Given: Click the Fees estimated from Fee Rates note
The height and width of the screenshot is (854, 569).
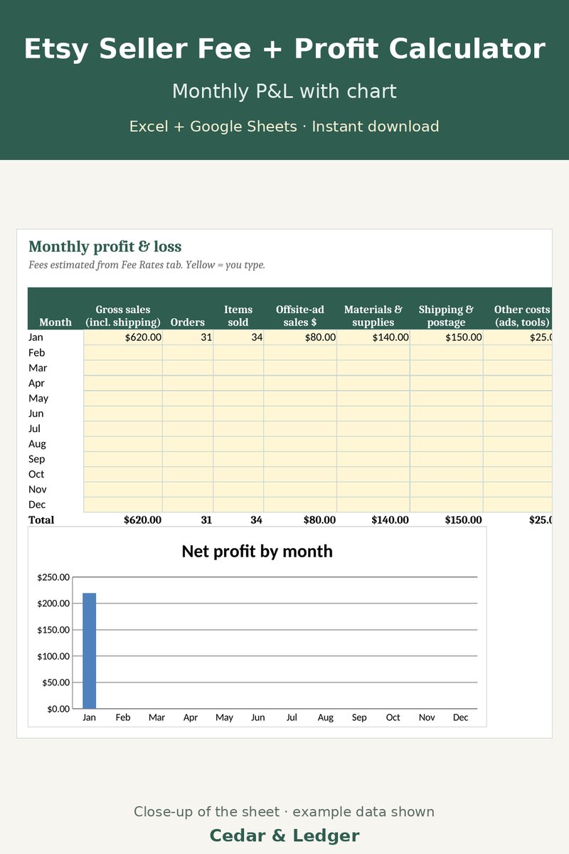Looking at the screenshot, I should tap(147, 265).
